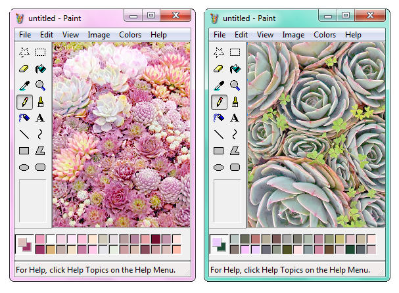
Task: Minimize the pink Paint window
Action: coord(133,16)
